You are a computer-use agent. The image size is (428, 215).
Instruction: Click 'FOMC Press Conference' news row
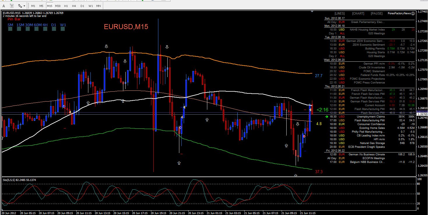pyautogui.click(x=370, y=83)
